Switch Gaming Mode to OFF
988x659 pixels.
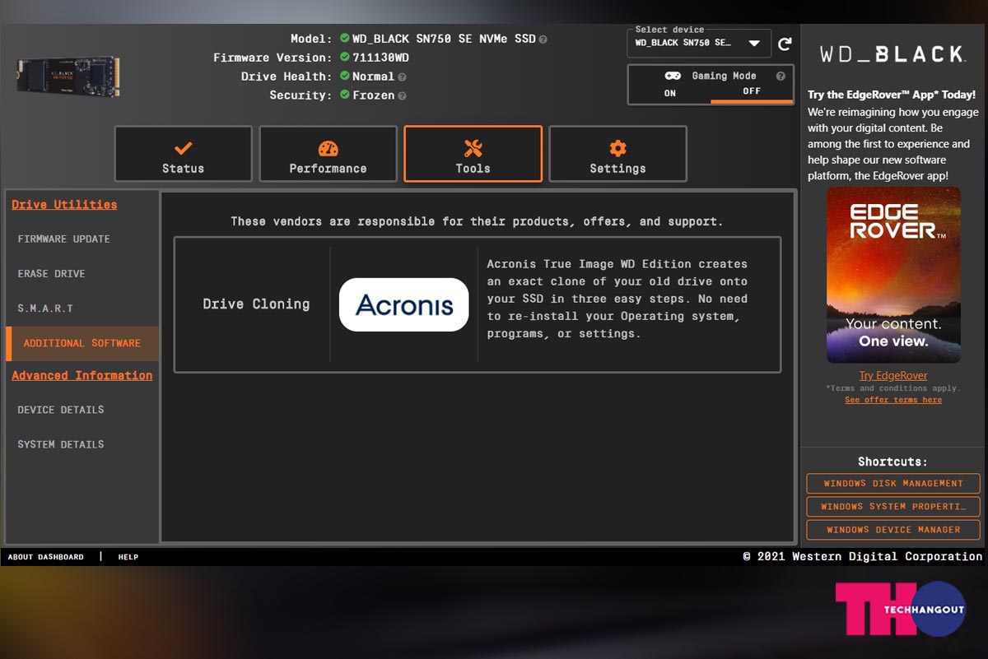pyautogui.click(x=752, y=92)
